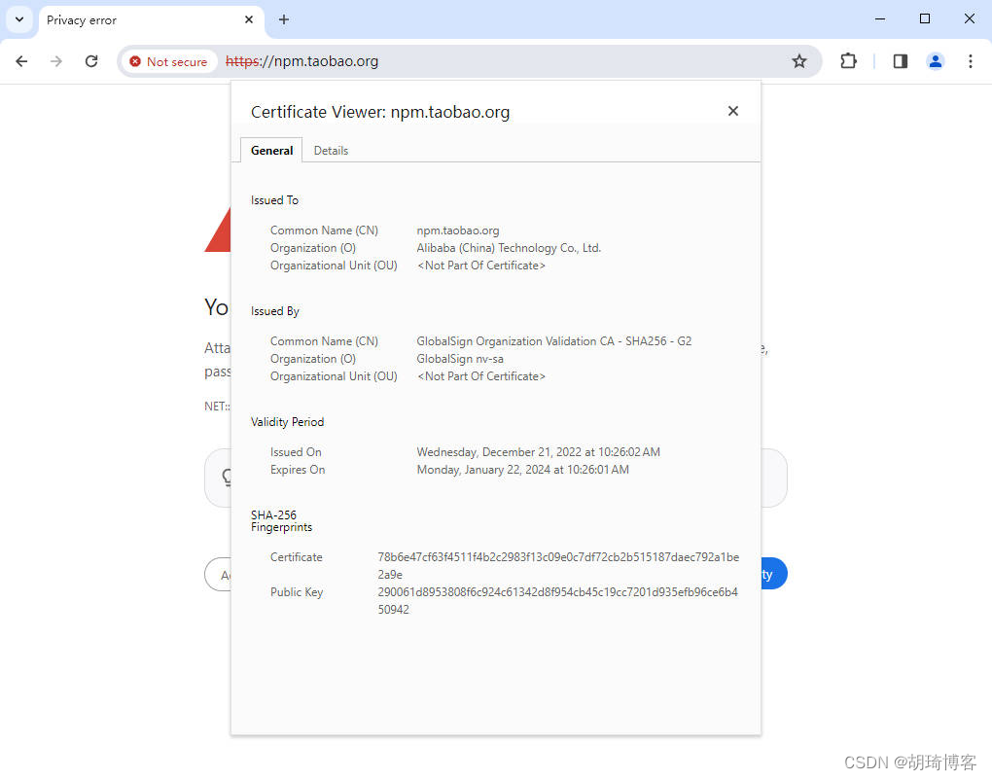Click the SHA-256 Fingerprints heading
Image resolution: width=992 pixels, height=780 pixels.
(x=281, y=521)
